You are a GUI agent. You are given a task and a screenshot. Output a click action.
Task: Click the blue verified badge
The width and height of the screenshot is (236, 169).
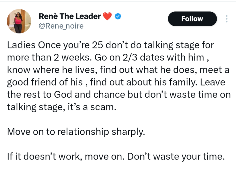(117, 16)
